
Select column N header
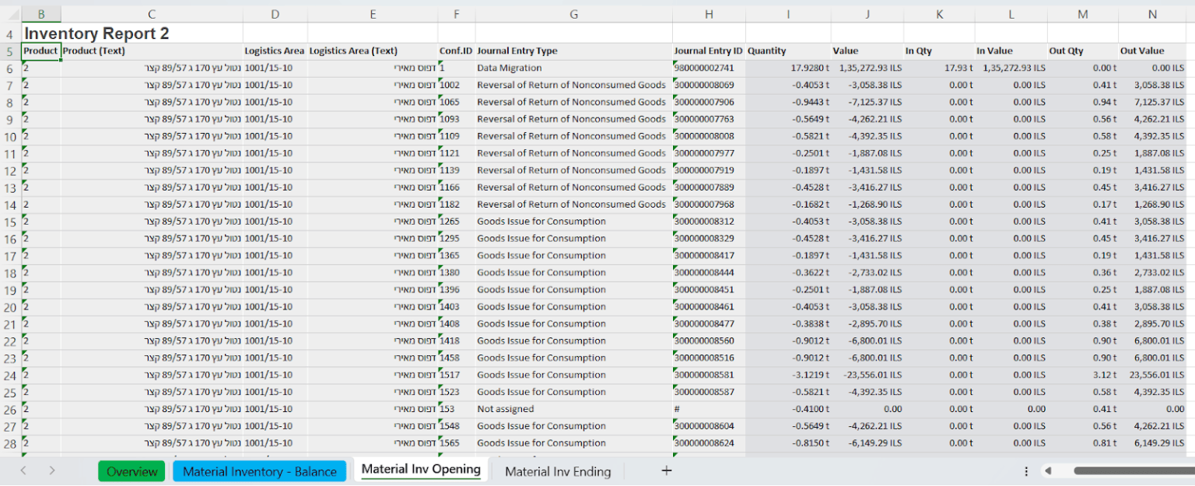[x=1152, y=14]
